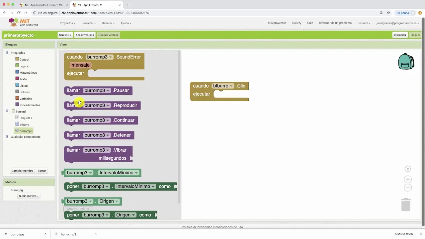Viewport: 425px width, 239px height.
Task: Open btburro dropdown on Clic block
Action: coord(231,86)
